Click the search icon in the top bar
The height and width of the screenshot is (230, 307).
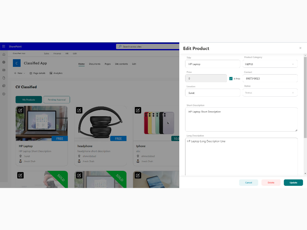coord(119,46)
